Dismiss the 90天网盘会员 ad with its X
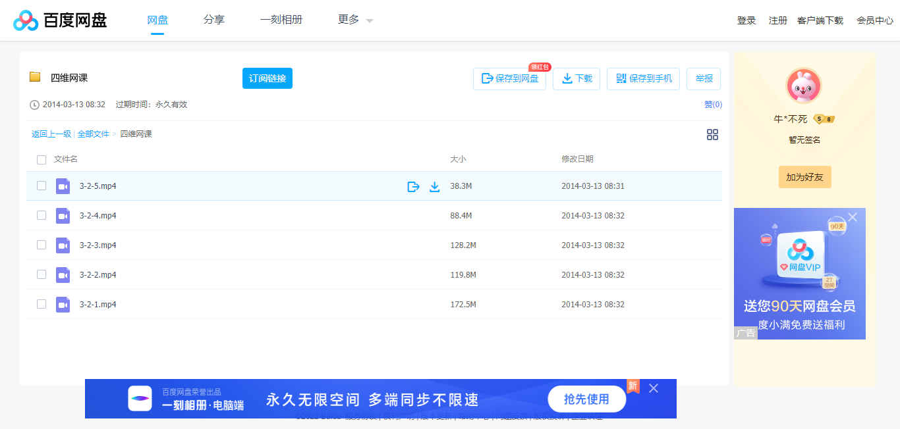 click(x=853, y=216)
